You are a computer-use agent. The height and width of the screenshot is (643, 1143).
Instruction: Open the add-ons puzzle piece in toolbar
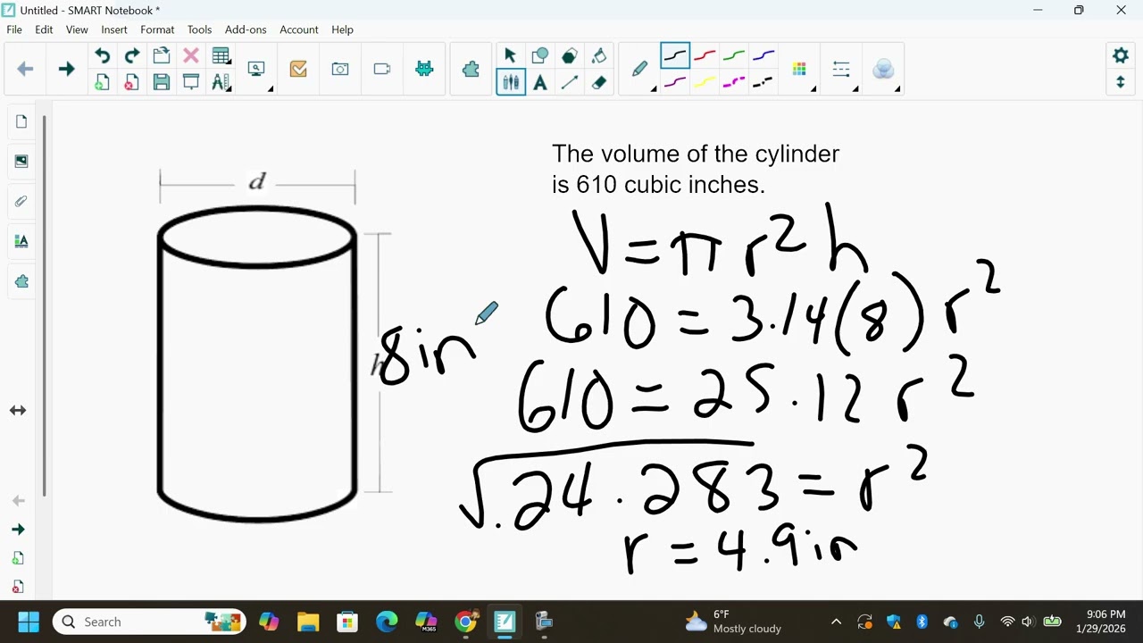(471, 69)
